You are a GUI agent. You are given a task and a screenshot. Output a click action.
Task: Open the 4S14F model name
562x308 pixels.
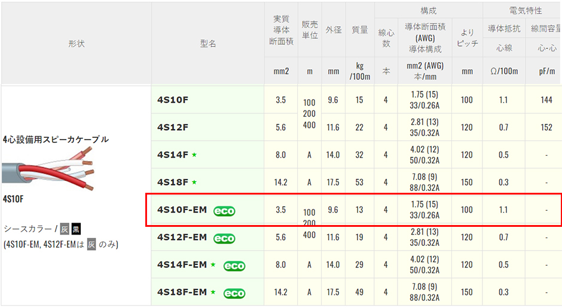[173, 155]
